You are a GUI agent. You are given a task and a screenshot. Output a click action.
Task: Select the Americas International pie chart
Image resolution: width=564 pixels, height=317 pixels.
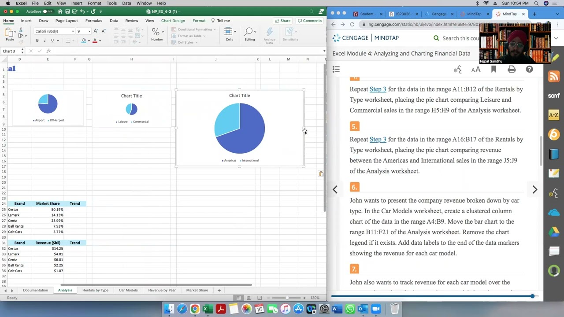coord(240,128)
